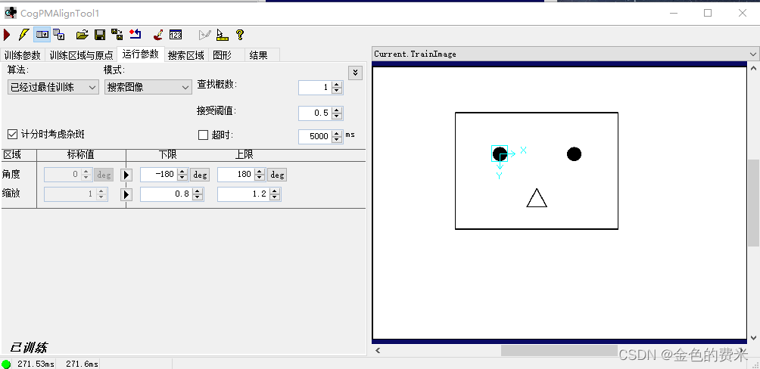This screenshot has width=760, height=369.
Task: Click the open folder toolbar icon
Action: coord(83,35)
